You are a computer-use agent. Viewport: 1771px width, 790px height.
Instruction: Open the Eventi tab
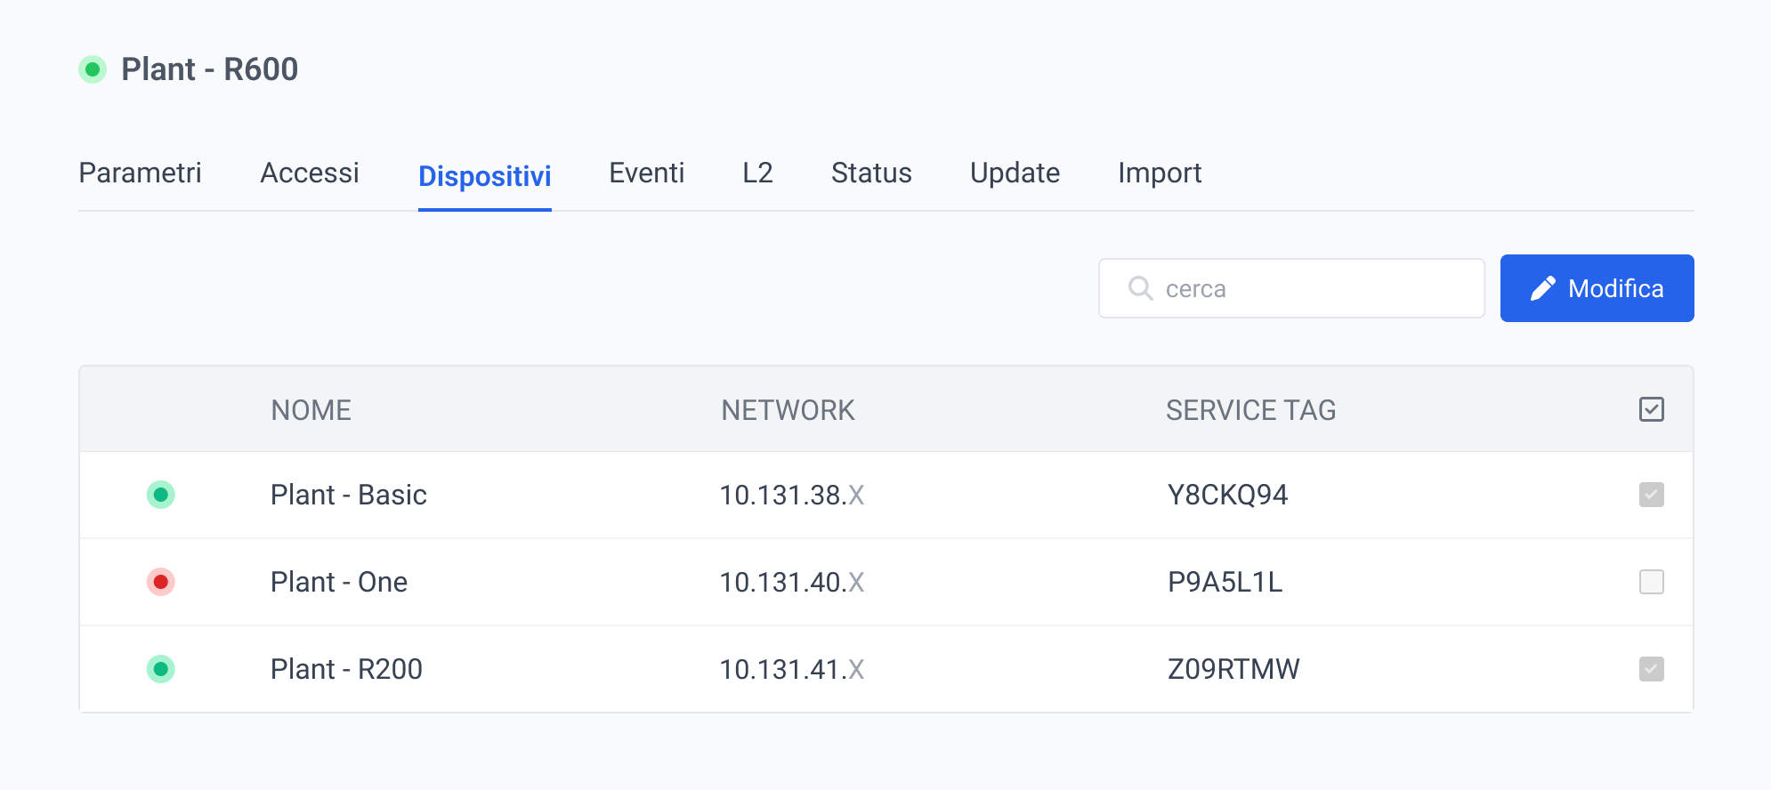click(647, 173)
